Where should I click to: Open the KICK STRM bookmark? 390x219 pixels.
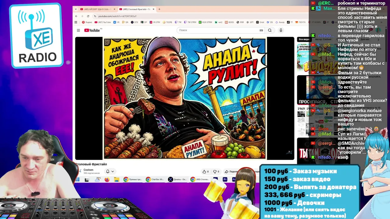[205, 22]
